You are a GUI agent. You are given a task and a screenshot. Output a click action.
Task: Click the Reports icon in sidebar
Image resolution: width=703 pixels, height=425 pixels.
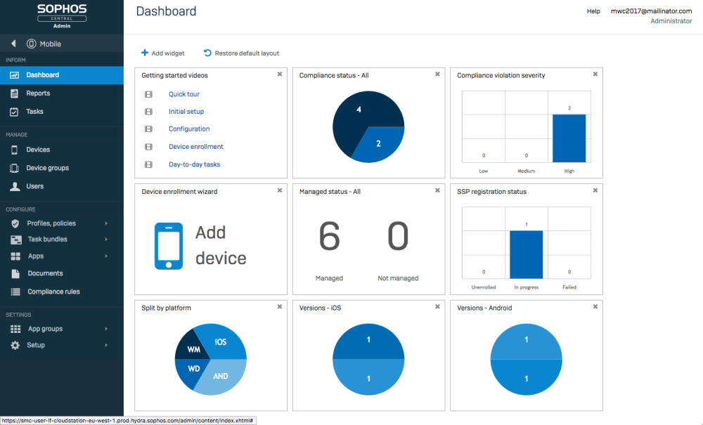pyautogui.click(x=14, y=93)
